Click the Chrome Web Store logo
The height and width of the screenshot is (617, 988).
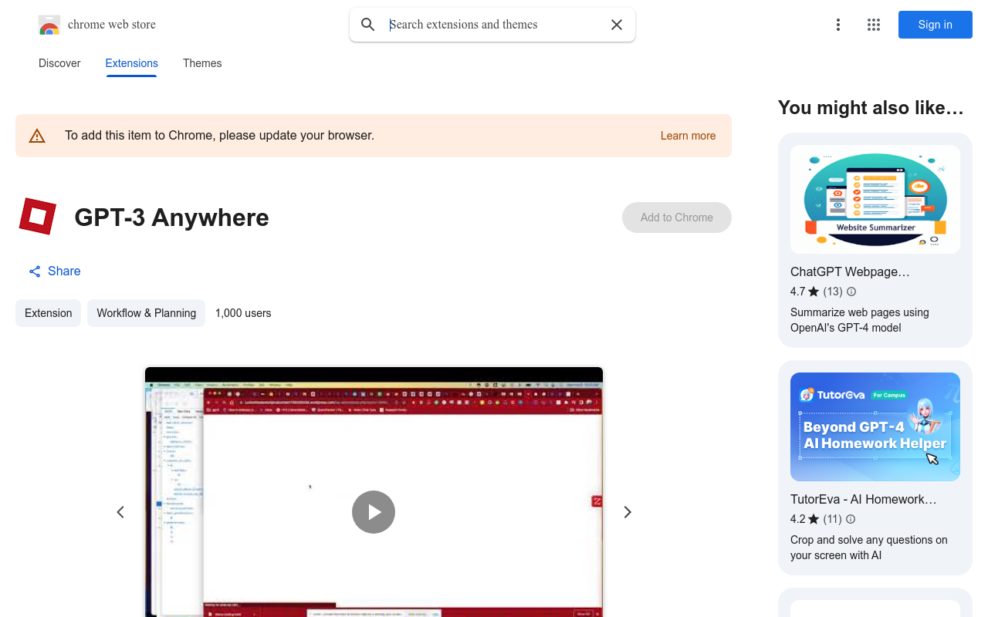click(x=49, y=25)
